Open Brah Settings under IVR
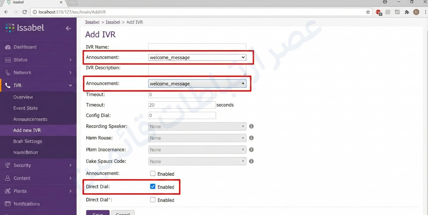The image size is (428, 215). (28, 141)
